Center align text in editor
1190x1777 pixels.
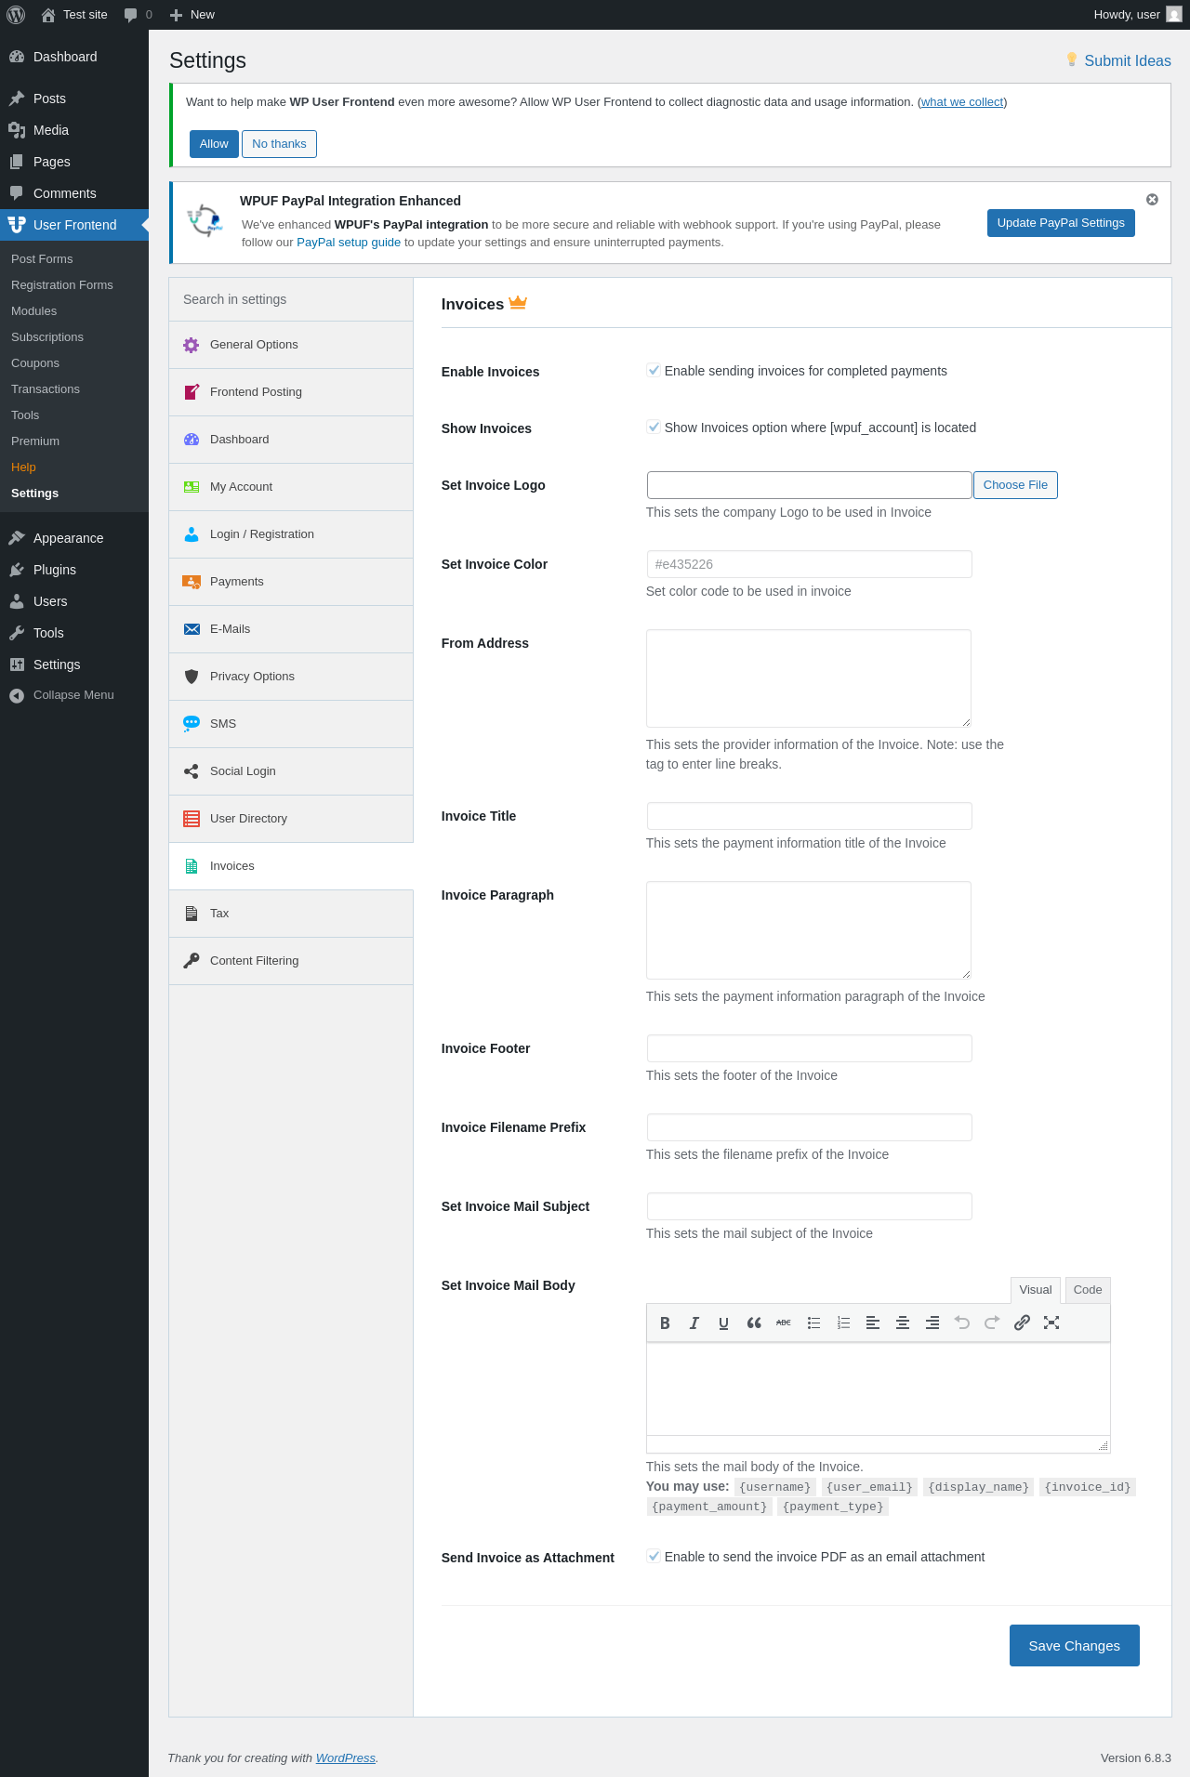[x=903, y=1323]
